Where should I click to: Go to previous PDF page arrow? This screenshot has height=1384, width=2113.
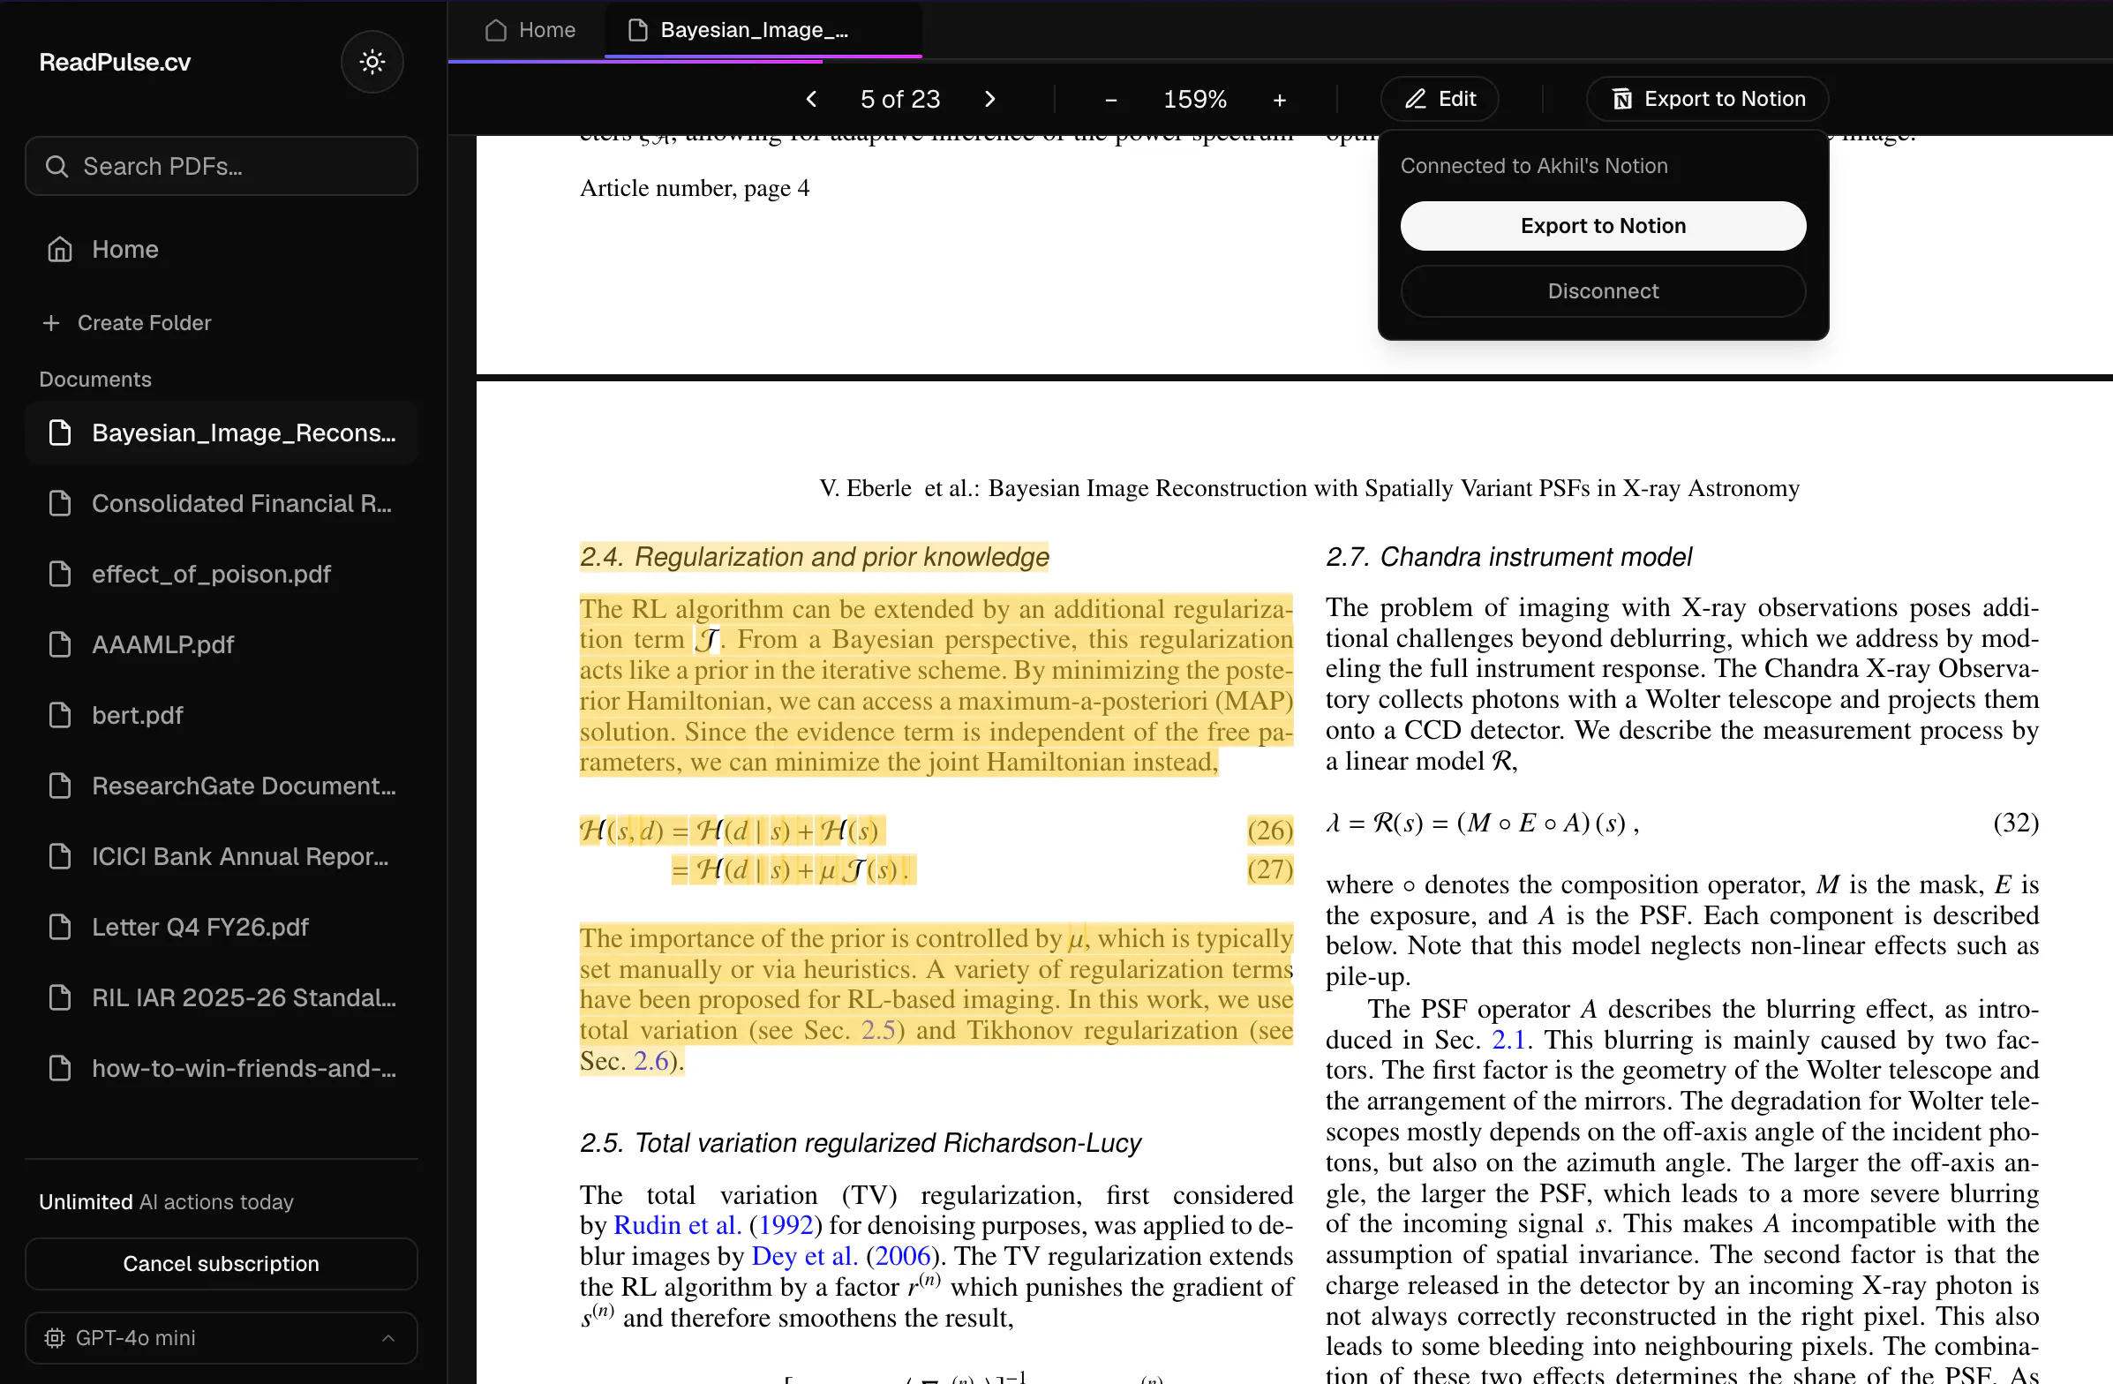coord(810,100)
